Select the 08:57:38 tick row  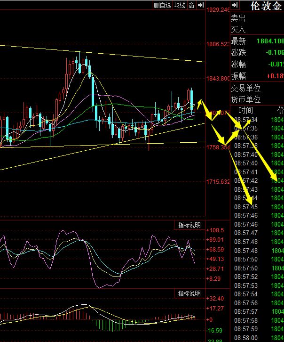257,146
